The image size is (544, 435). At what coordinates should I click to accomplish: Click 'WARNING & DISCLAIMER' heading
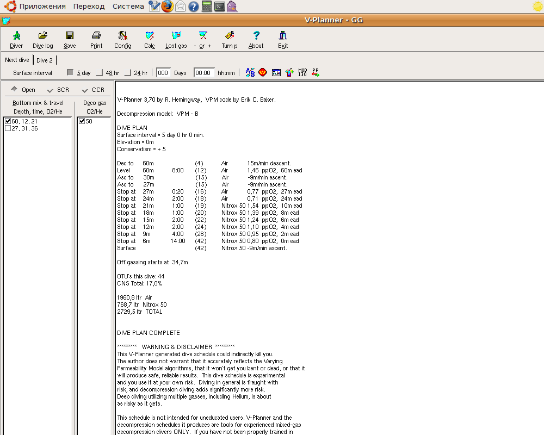point(177,347)
